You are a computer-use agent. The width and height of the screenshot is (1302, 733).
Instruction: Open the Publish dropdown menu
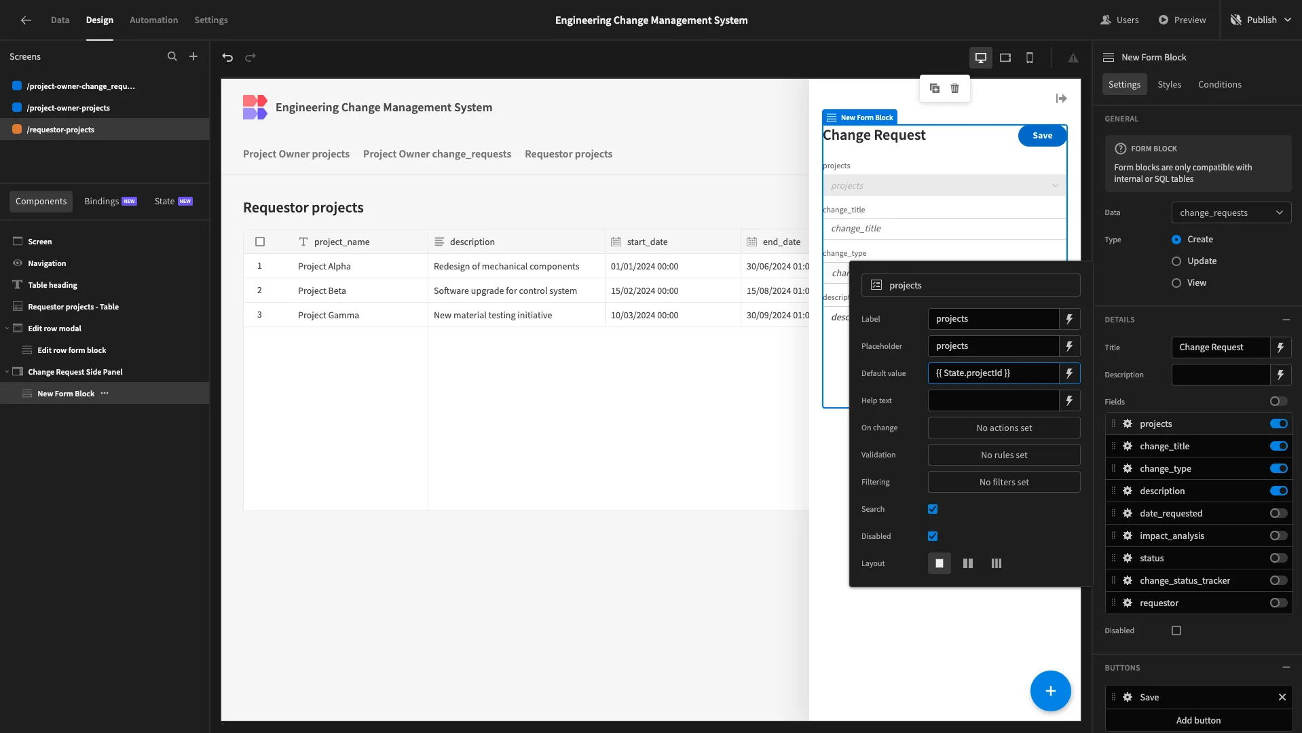click(1263, 20)
